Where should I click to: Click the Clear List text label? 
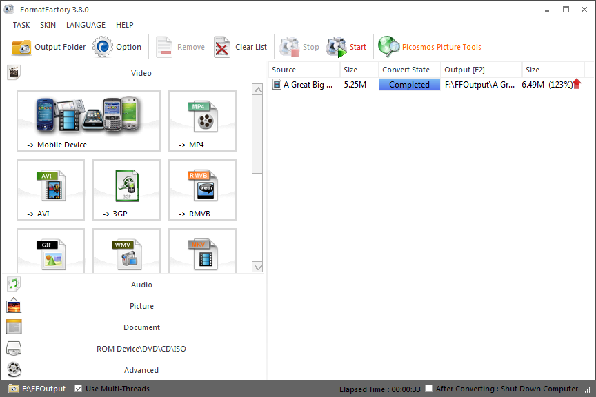coord(251,47)
